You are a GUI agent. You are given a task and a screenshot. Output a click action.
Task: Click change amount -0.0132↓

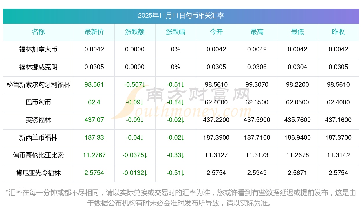pyautogui.click(x=135, y=173)
